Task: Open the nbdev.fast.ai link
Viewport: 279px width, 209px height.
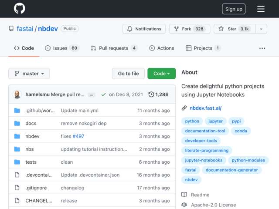Action: (x=205, y=108)
